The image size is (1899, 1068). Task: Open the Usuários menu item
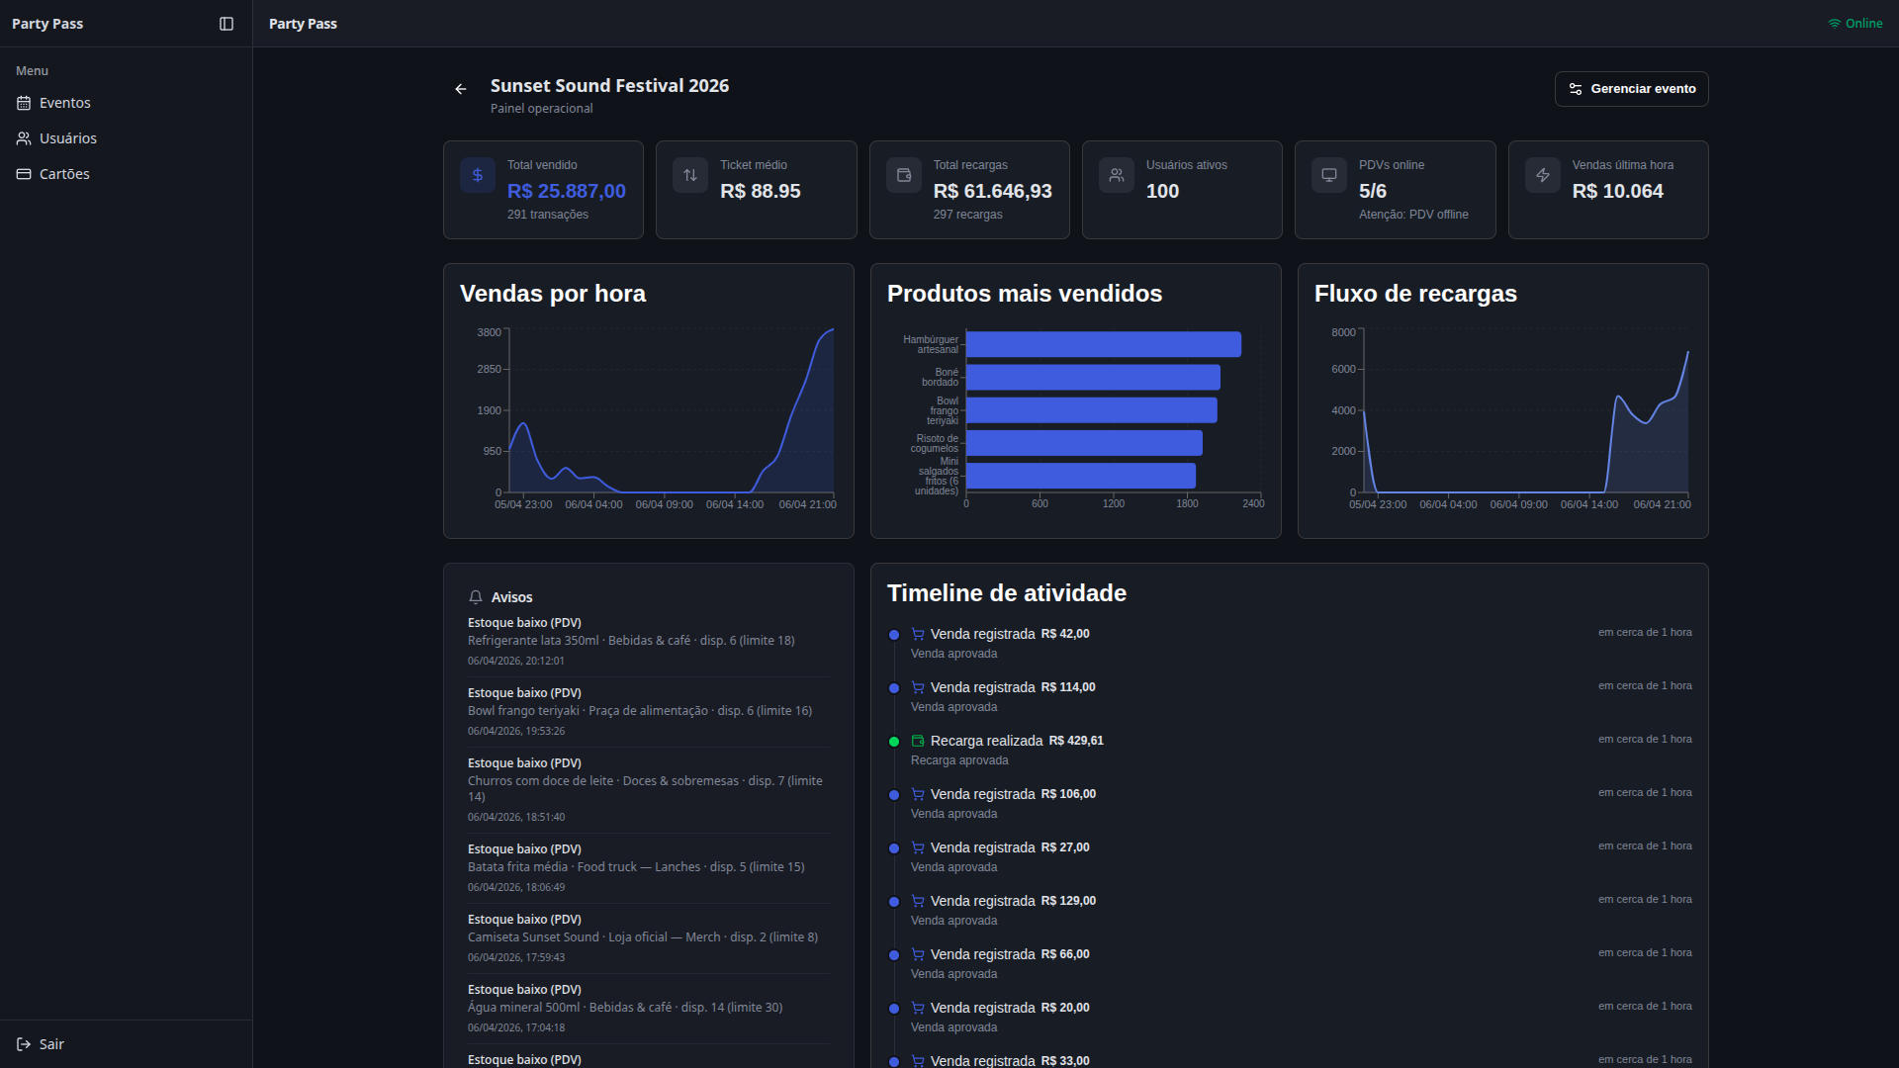(x=68, y=138)
